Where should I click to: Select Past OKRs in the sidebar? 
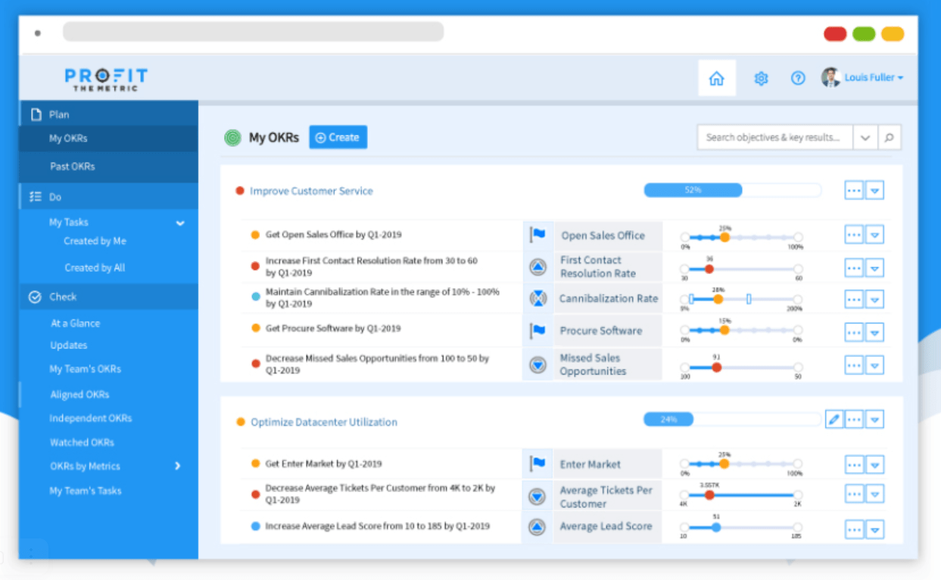click(73, 167)
